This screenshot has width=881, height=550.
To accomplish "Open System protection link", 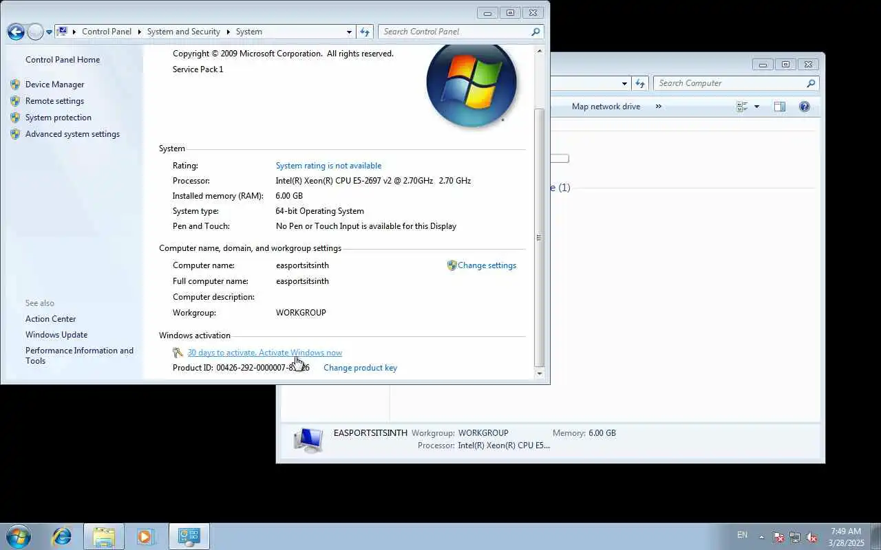I will 58,118.
